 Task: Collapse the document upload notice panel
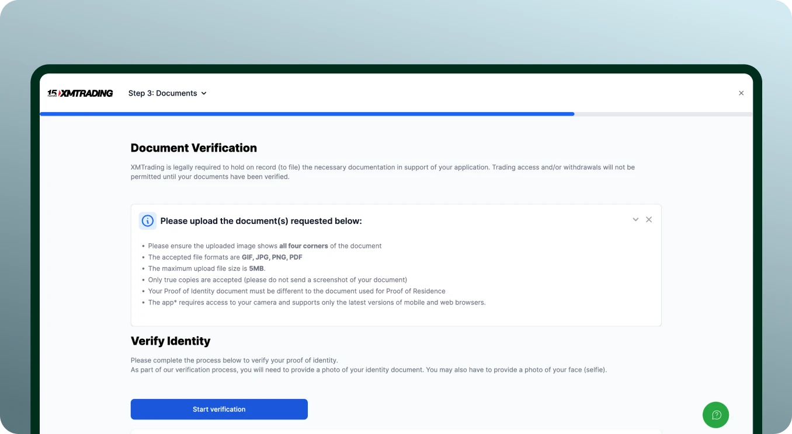tap(635, 219)
